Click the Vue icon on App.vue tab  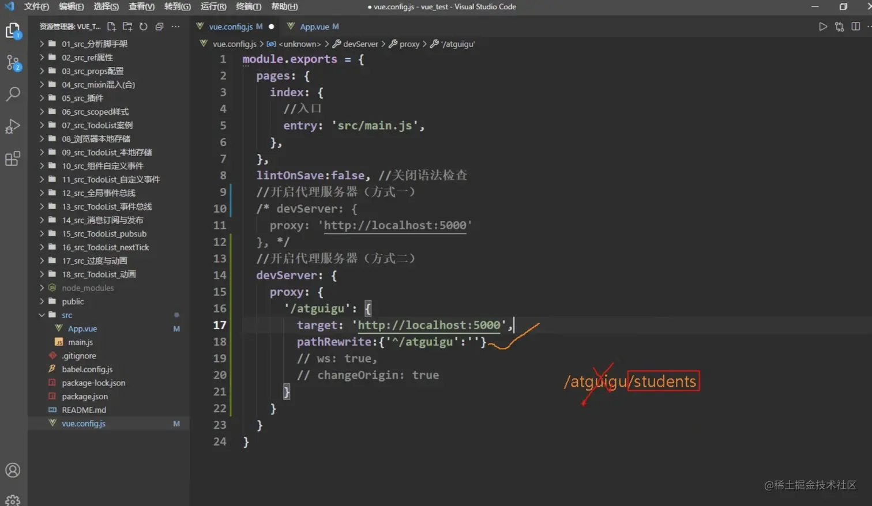(291, 26)
